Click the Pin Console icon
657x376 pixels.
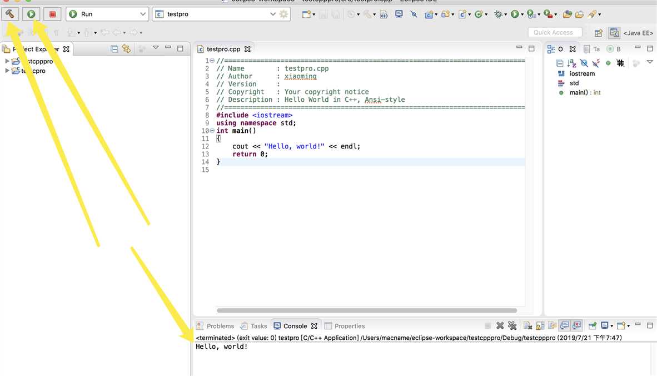tap(593, 326)
